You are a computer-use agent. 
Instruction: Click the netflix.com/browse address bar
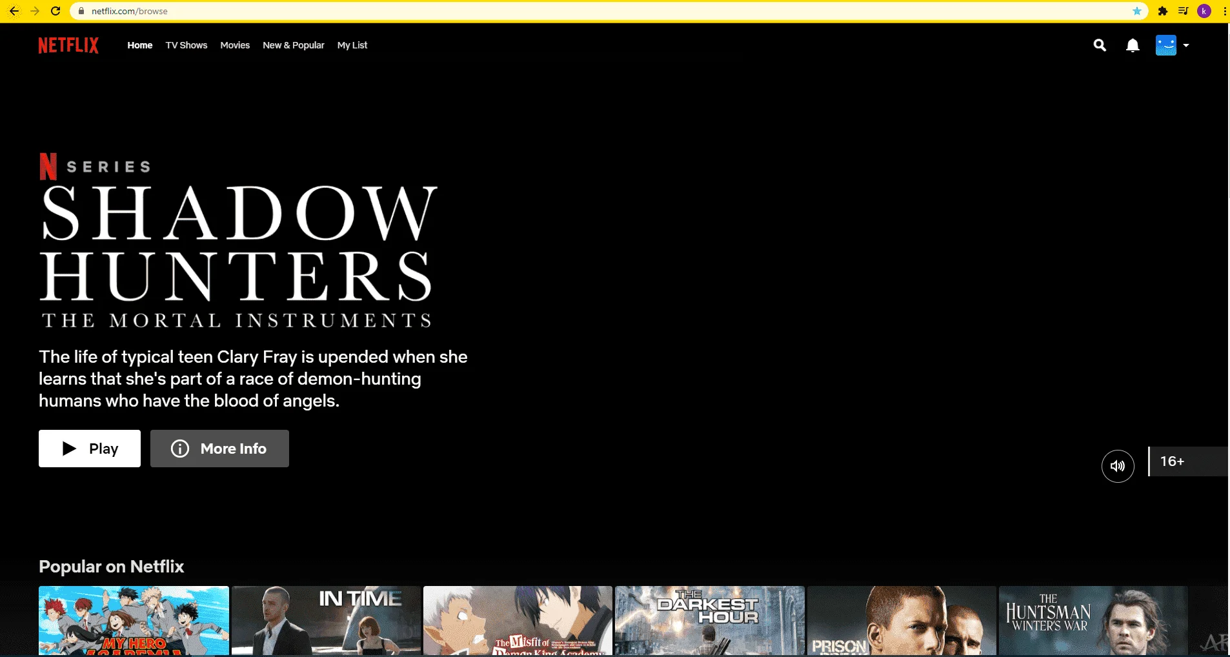pyautogui.click(x=609, y=11)
